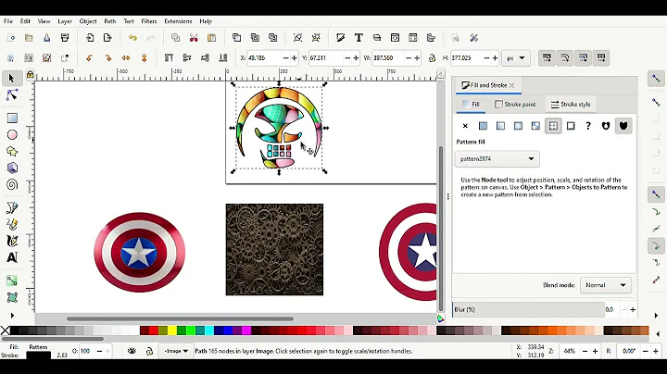The image size is (667, 374).
Task: Rotate selection 90 degrees counter-clockwise
Action: tap(89, 57)
